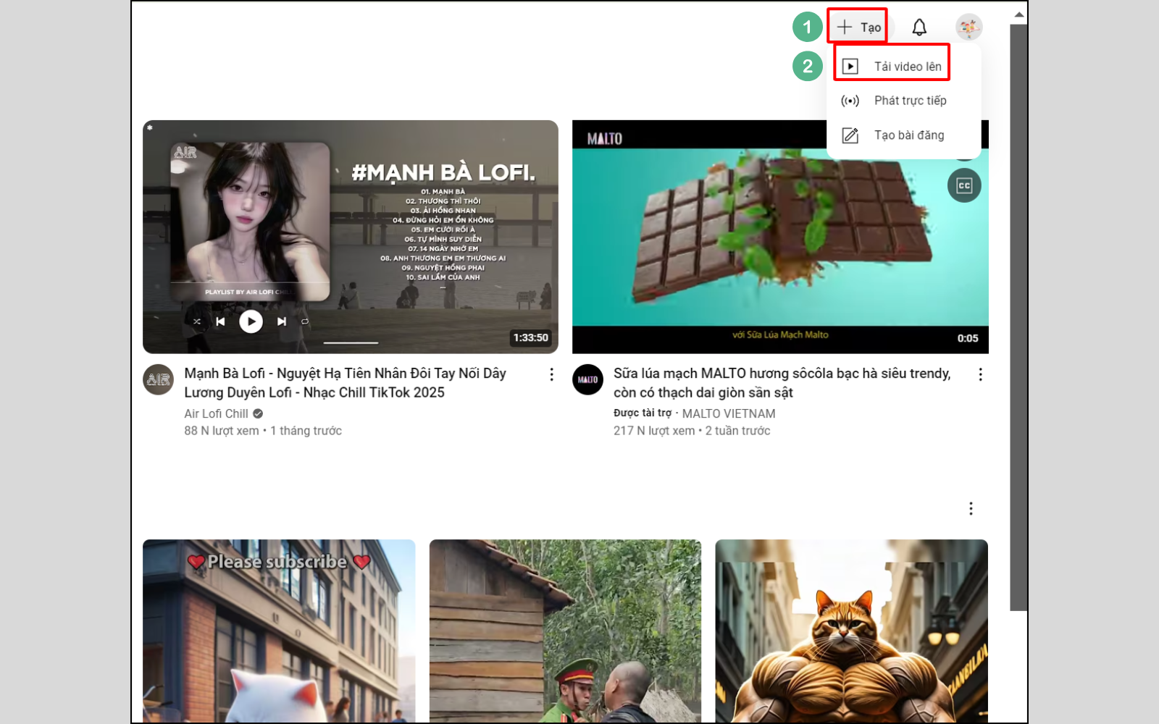Open MALTO channel avatar

[x=587, y=379]
